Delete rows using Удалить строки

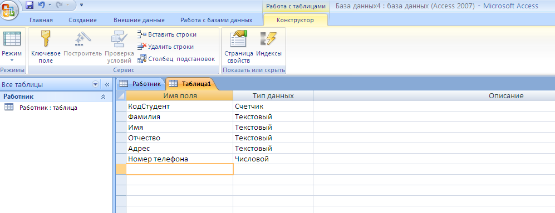coord(165,47)
